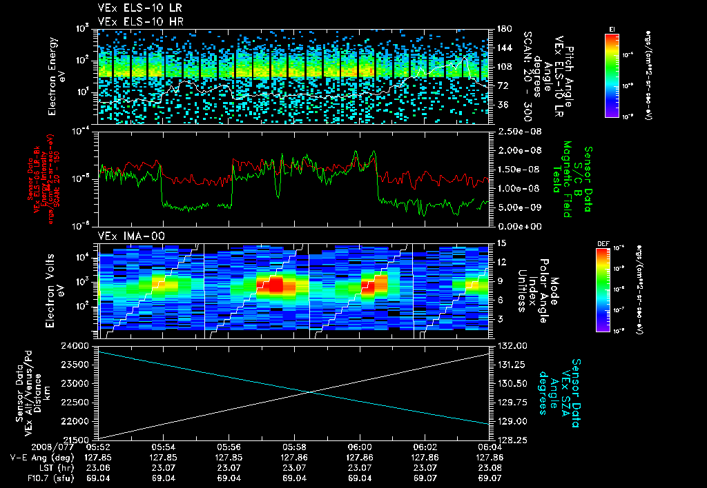Click the 05:56 time tick label
Image resolution: width=707 pixels, height=488 pixels.
coord(229,447)
